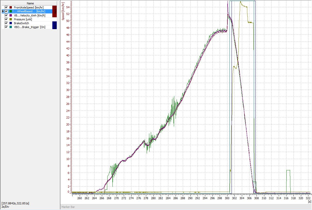The height and width of the screenshot is (210, 312).
Task: Disable the Pressure signal checkbox
Action: (x=6, y=19)
